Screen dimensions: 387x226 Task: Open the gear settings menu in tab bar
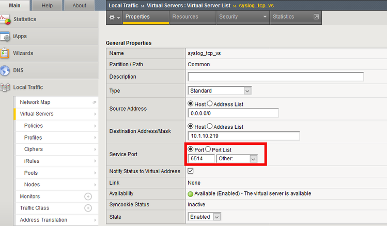point(114,17)
